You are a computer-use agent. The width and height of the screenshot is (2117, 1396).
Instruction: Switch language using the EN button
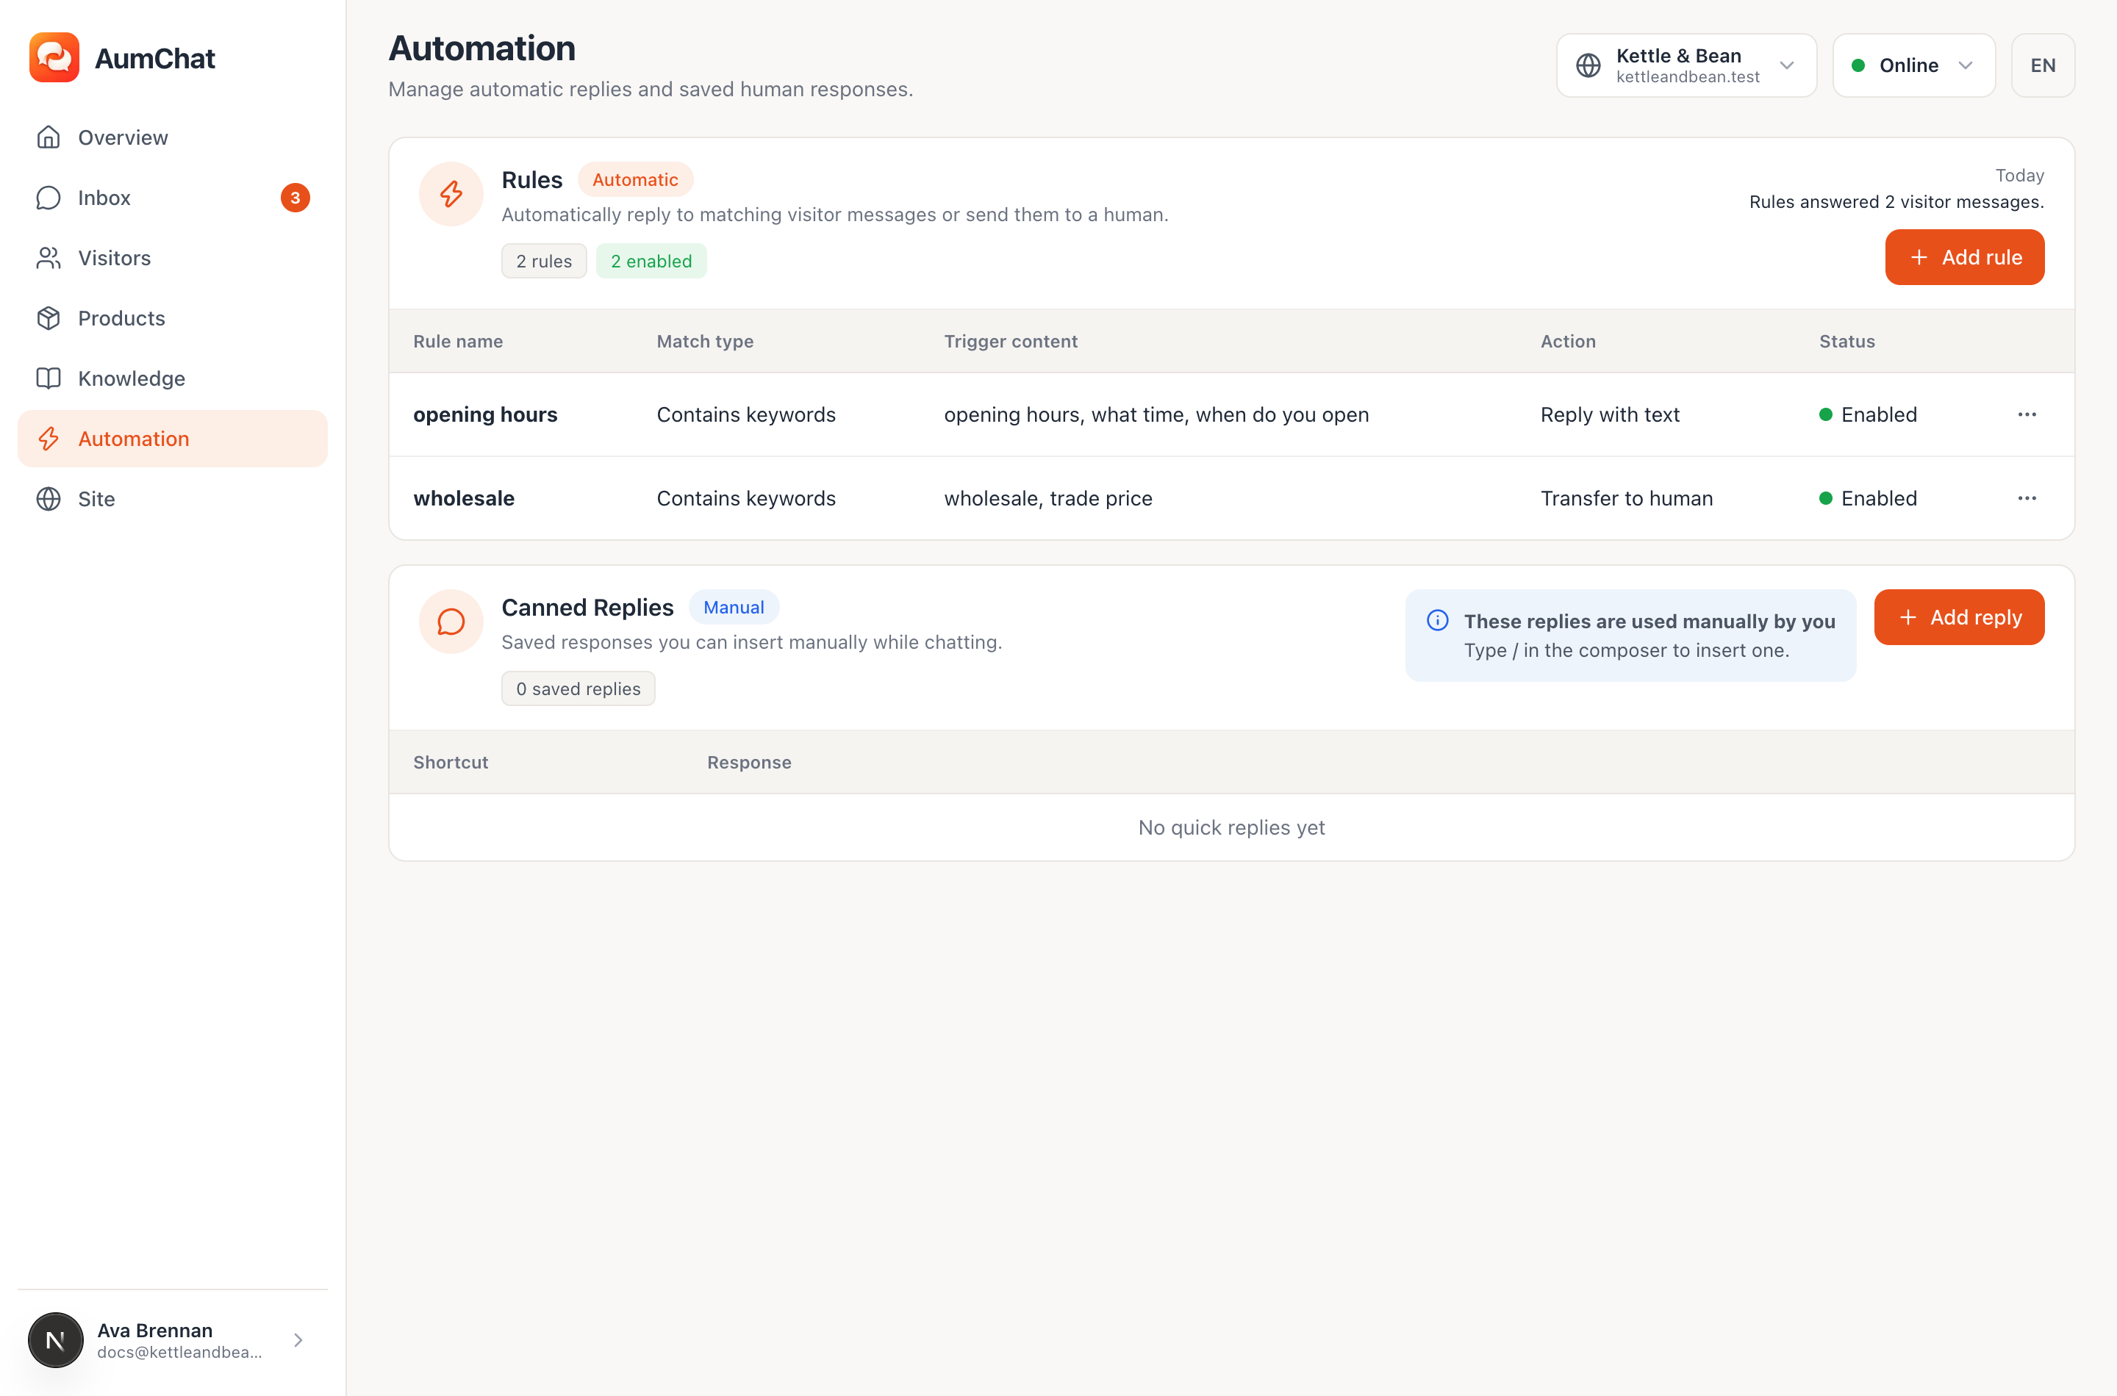coord(2042,65)
